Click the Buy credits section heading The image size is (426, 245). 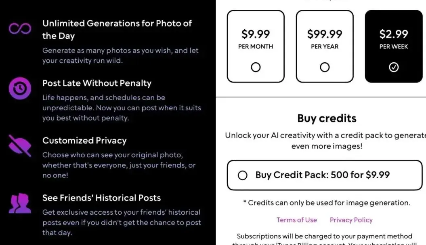pos(327,118)
